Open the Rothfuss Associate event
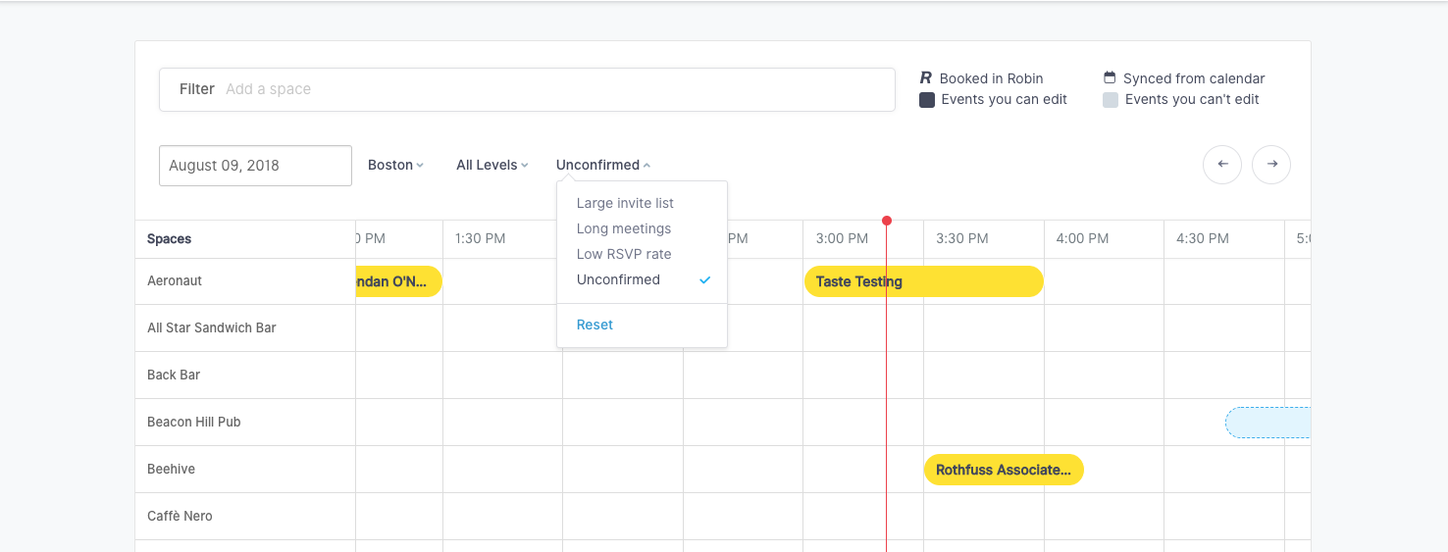 [x=1004, y=470]
